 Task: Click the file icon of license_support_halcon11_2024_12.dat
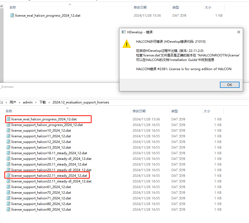click(x=8, y=136)
